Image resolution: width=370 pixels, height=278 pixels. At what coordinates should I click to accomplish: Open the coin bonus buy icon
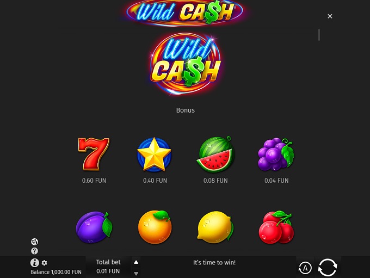pyautogui.click(x=34, y=242)
